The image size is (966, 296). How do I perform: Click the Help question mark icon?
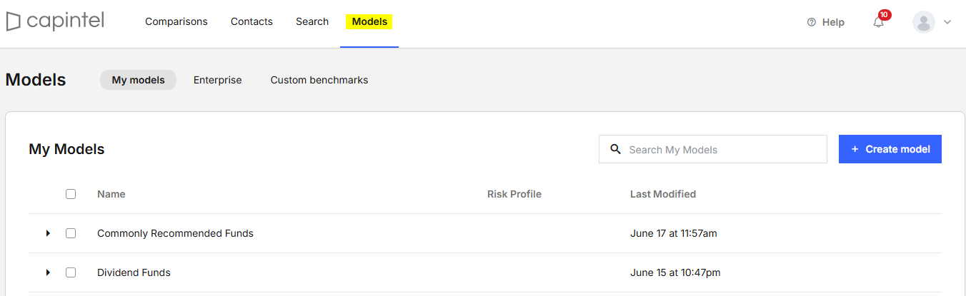click(x=811, y=22)
